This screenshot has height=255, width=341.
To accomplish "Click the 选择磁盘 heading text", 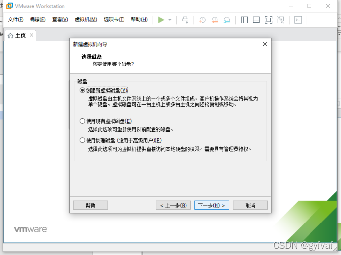I will pos(92,57).
